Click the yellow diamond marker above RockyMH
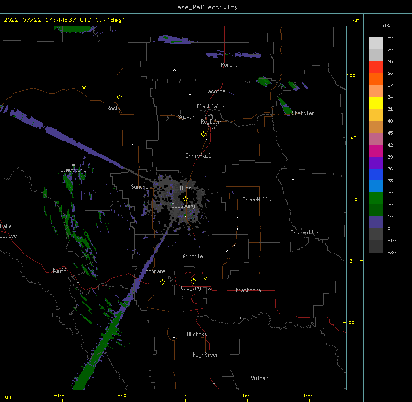412x402 pixels. click(x=119, y=97)
